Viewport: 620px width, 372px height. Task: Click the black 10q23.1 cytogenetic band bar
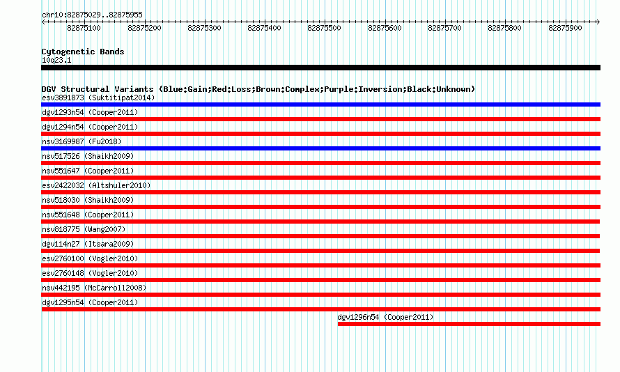point(320,68)
